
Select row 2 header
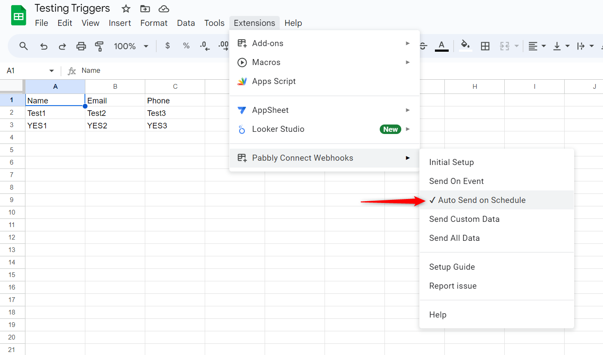click(12, 113)
